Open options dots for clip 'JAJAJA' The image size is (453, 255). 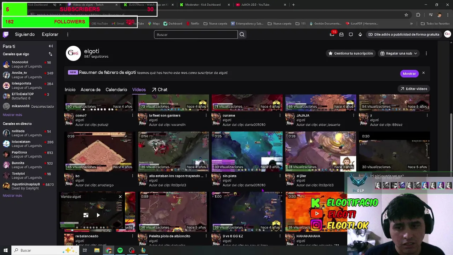[354, 115]
